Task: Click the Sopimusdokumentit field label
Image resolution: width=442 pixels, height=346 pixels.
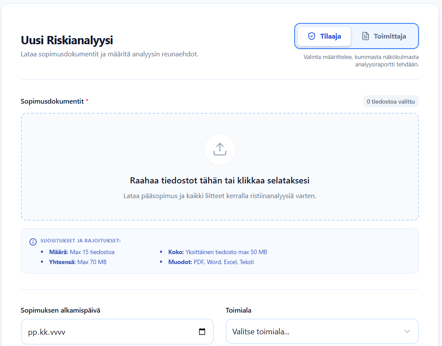Action: (52, 101)
